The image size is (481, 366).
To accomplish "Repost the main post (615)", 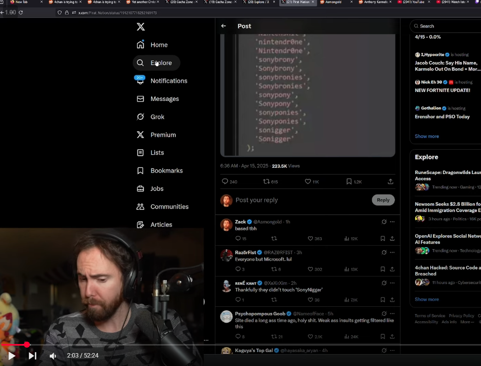I will click(270, 182).
